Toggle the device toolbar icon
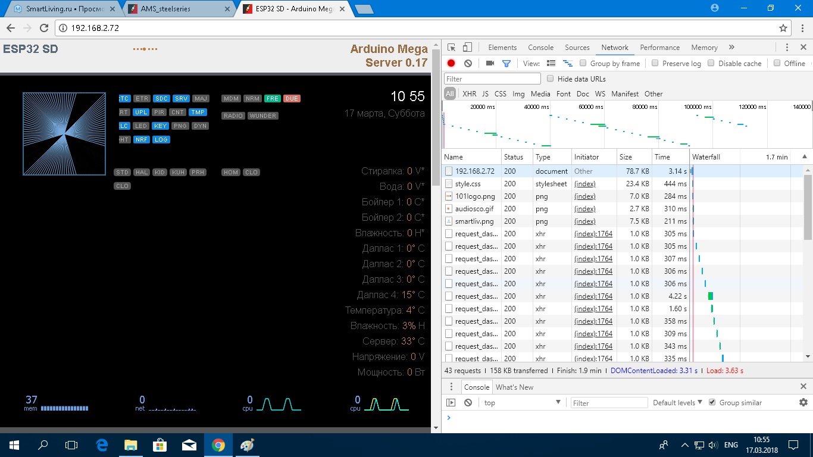The image size is (813, 457). point(468,48)
